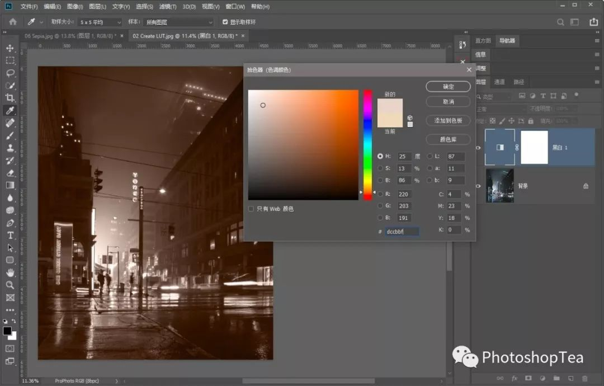The width and height of the screenshot is (604, 386).
Task: Open the 滤镜(T) menu
Action: 168,7
